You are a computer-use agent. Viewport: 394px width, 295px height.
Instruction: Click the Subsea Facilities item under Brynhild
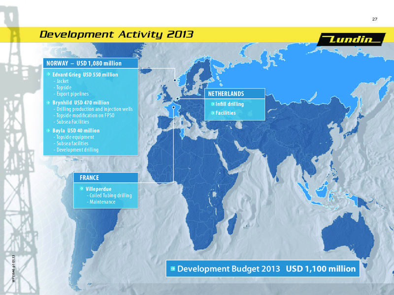coord(71,121)
